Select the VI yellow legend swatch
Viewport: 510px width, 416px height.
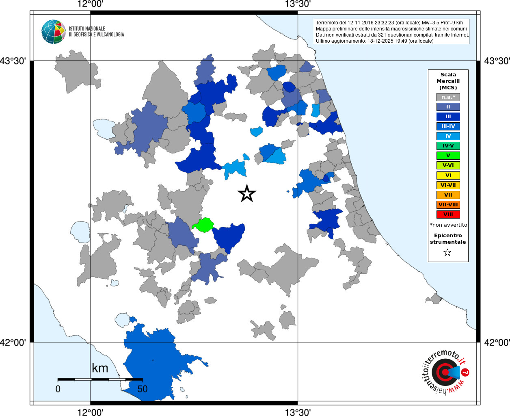(448, 175)
